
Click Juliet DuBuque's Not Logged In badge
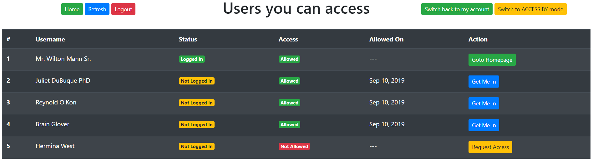(x=196, y=81)
